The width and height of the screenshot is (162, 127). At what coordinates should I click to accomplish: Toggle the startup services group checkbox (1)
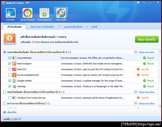click(x=5, y=92)
